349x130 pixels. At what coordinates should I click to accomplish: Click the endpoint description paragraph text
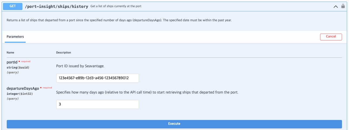(119, 20)
